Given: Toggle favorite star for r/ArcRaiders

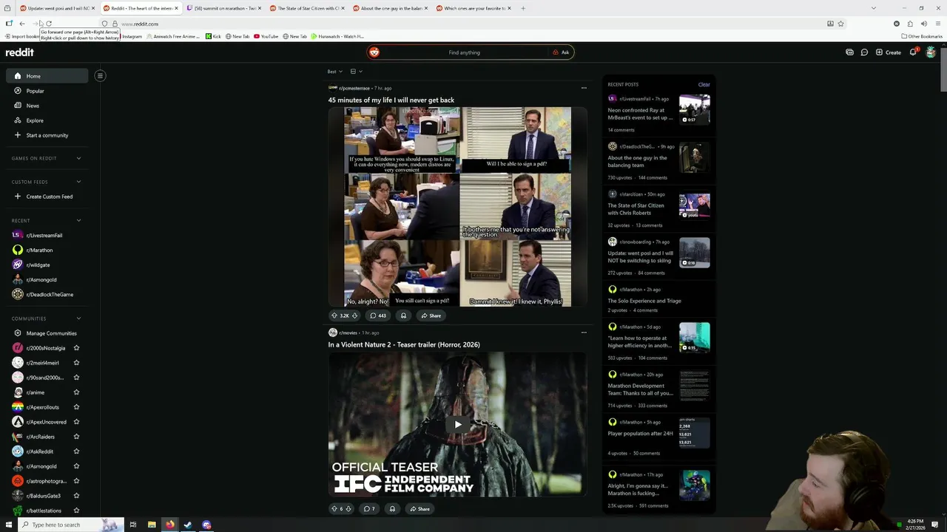Looking at the screenshot, I should tap(76, 437).
